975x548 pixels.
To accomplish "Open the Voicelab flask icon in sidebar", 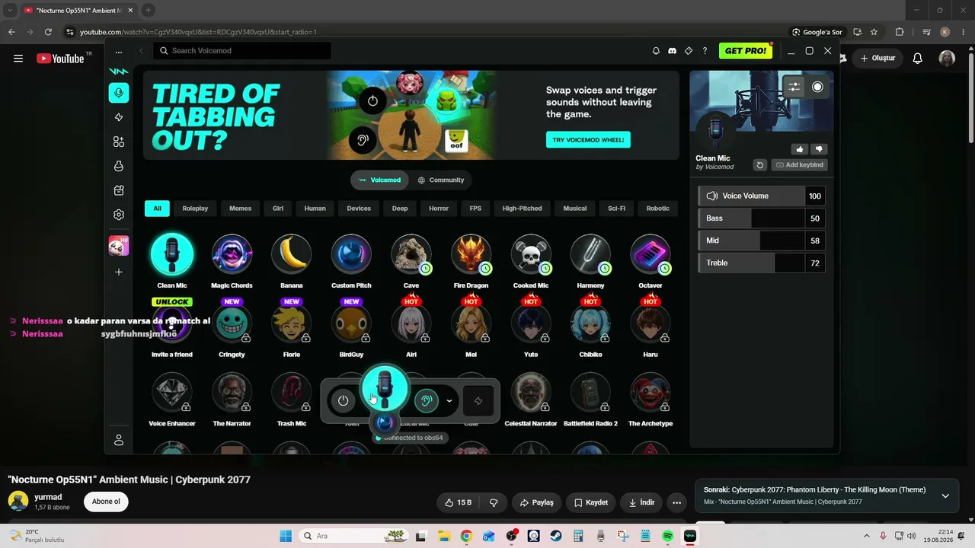I will point(118,166).
